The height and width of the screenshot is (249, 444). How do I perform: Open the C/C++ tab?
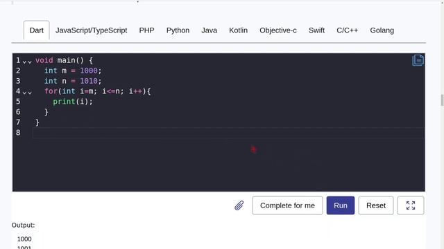[x=348, y=30]
